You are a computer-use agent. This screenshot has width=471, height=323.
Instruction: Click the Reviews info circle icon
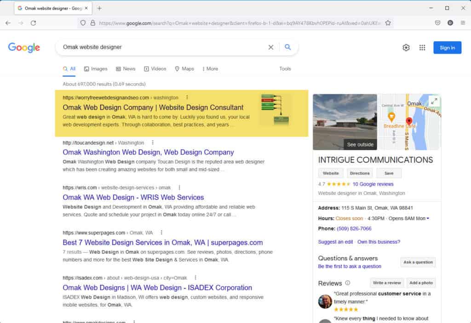(x=348, y=283)
